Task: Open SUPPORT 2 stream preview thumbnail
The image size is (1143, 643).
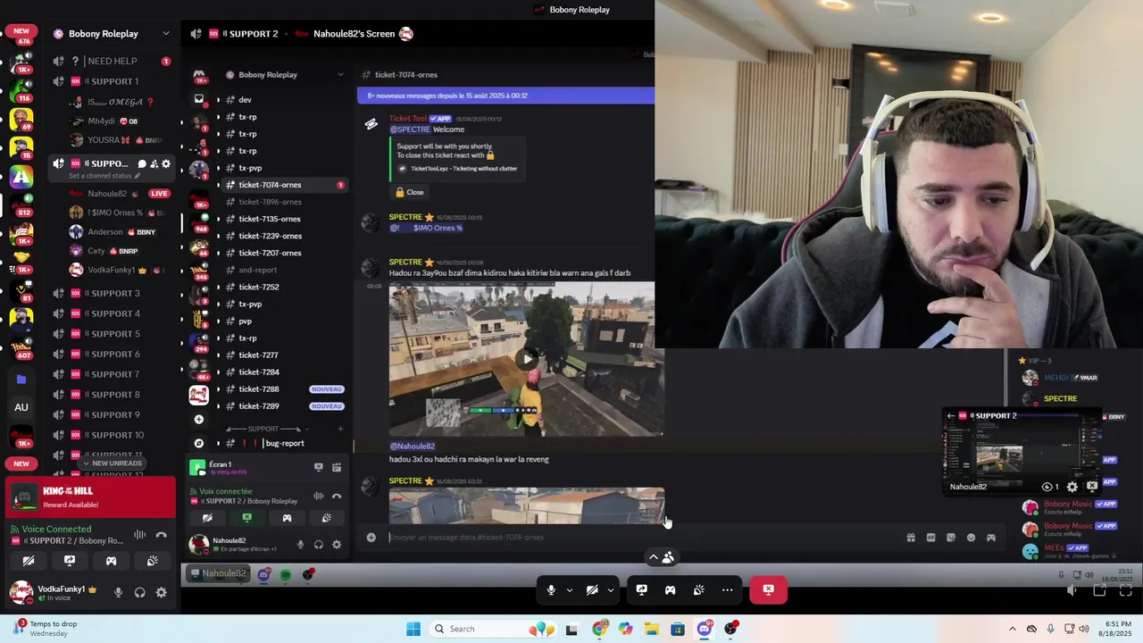Action: (x=1022, y=452)
